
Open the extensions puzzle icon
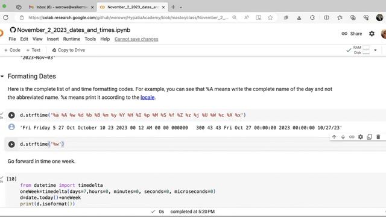pyautogui.click(x=312, y=17)
